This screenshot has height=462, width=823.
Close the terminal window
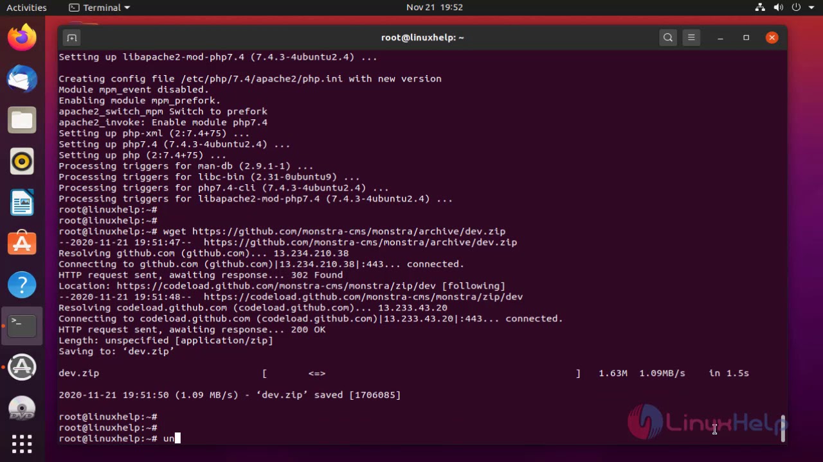coord(772,38)
